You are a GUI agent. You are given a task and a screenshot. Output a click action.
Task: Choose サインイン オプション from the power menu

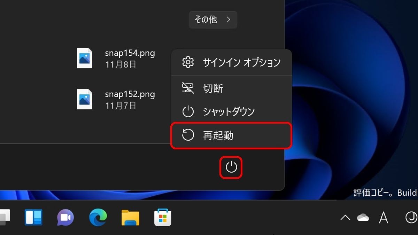tap(231, 63)
